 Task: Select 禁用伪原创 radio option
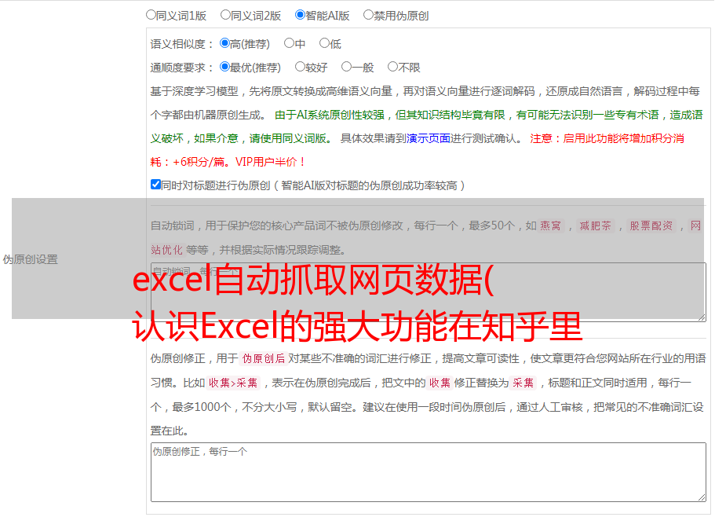(368, 15)
